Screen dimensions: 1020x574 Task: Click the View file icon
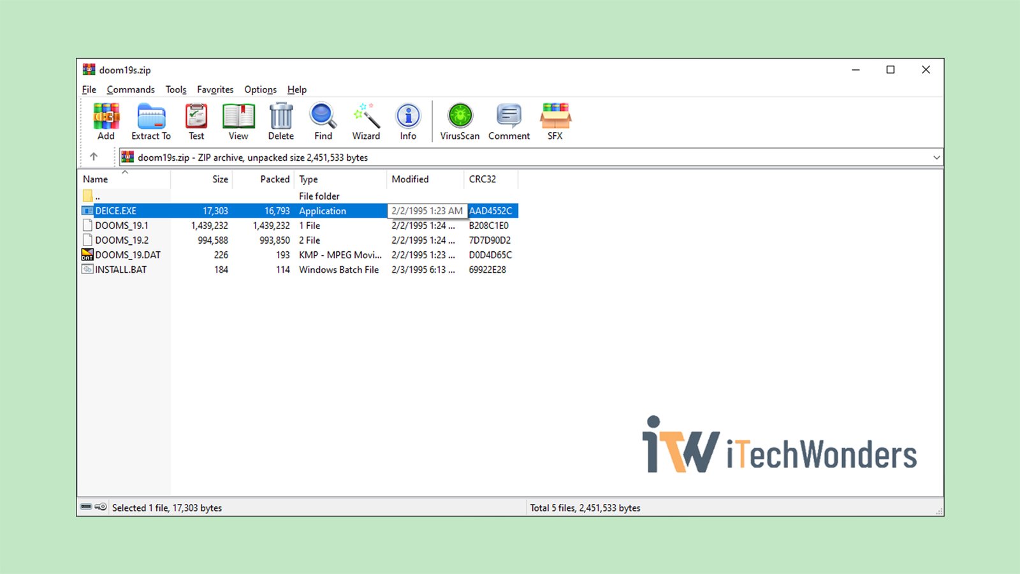pyautogui.click(x=238, y=121)
